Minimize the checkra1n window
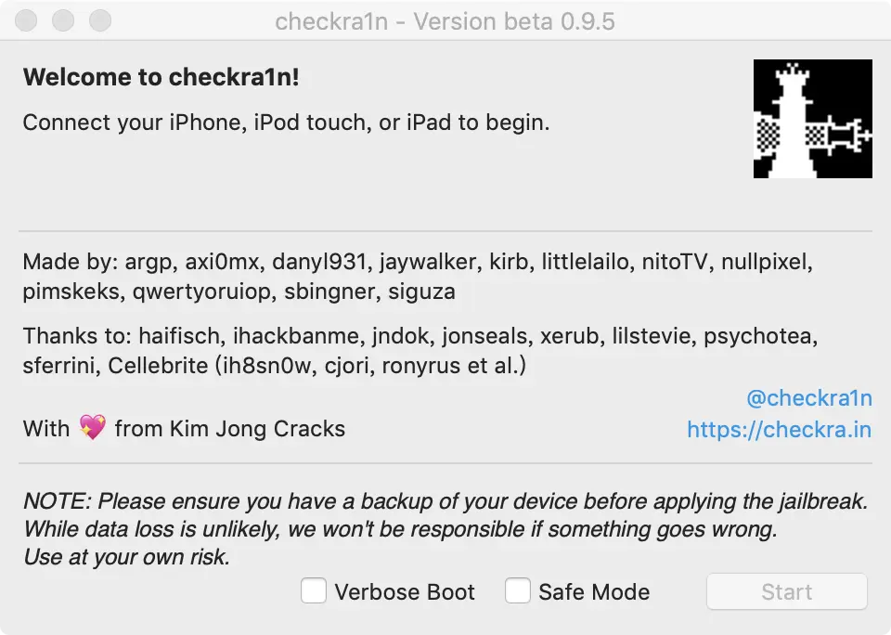Screen dimensions: 891x635 coord(63,20)
